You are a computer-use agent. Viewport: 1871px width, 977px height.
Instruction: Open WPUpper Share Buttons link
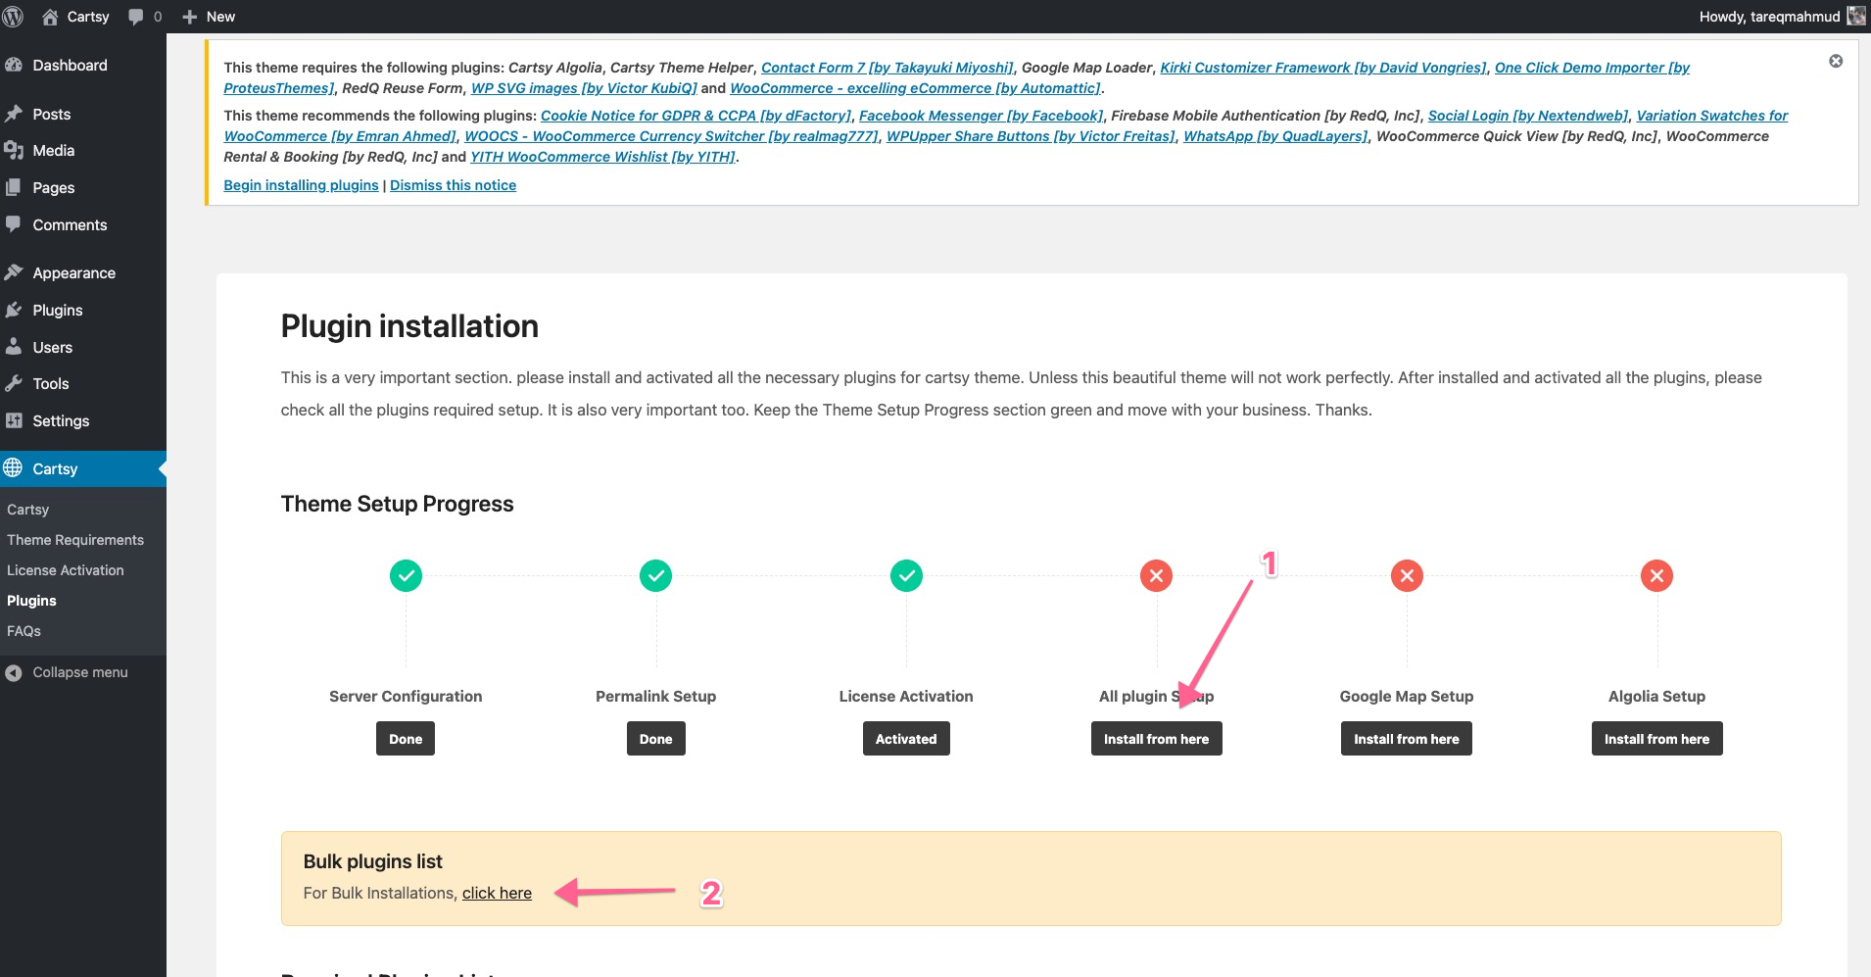pyautogui.click(x=1031, y=136)
